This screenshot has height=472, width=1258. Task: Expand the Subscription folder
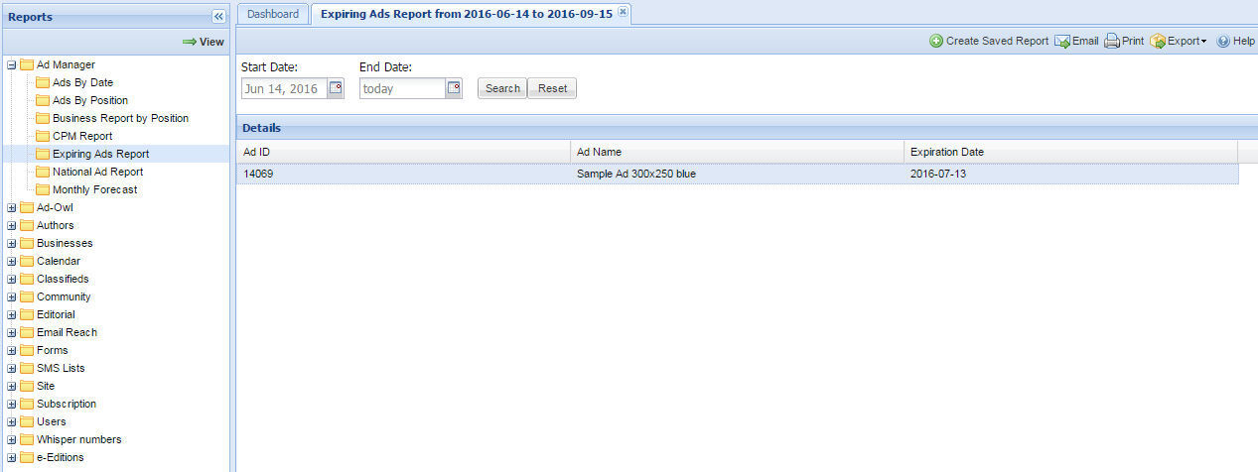11,404
